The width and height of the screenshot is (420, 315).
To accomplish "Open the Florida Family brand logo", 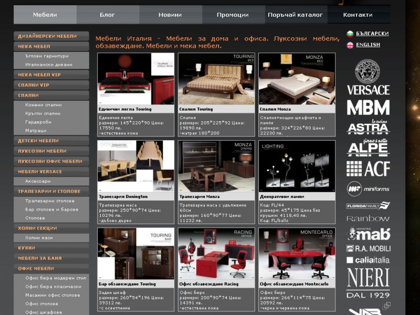I will tap(368, 206).
